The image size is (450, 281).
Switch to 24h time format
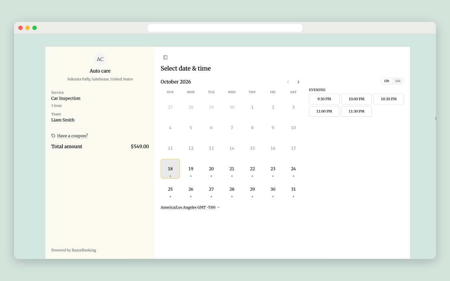[x=398, y=81]
